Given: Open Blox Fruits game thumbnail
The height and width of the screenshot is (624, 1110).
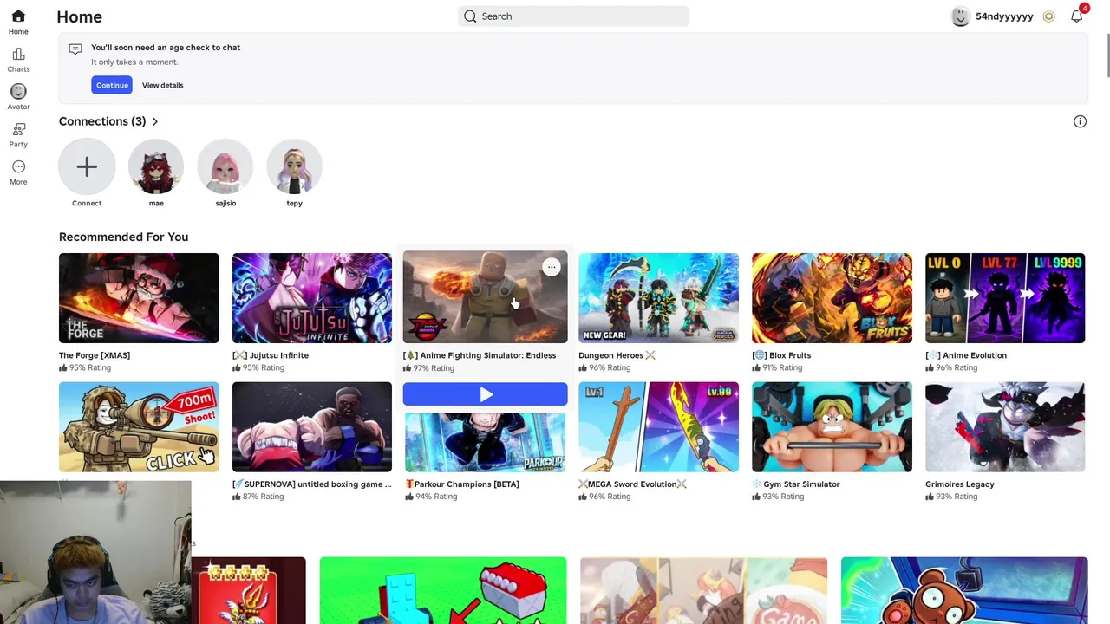Looking at the screenshot, I should point(832,298).
